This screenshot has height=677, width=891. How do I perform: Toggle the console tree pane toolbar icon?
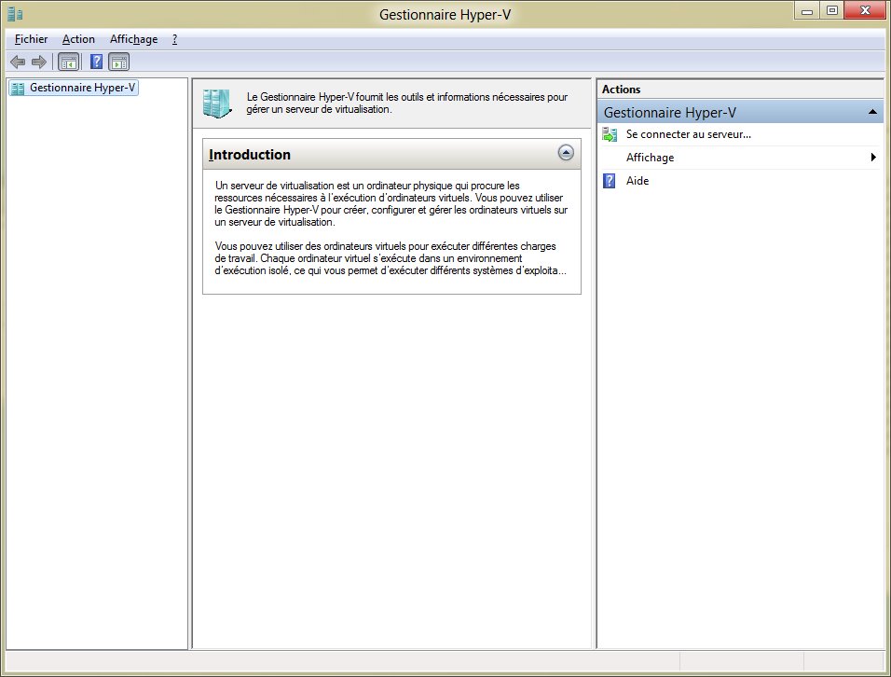tap(68, 62)
